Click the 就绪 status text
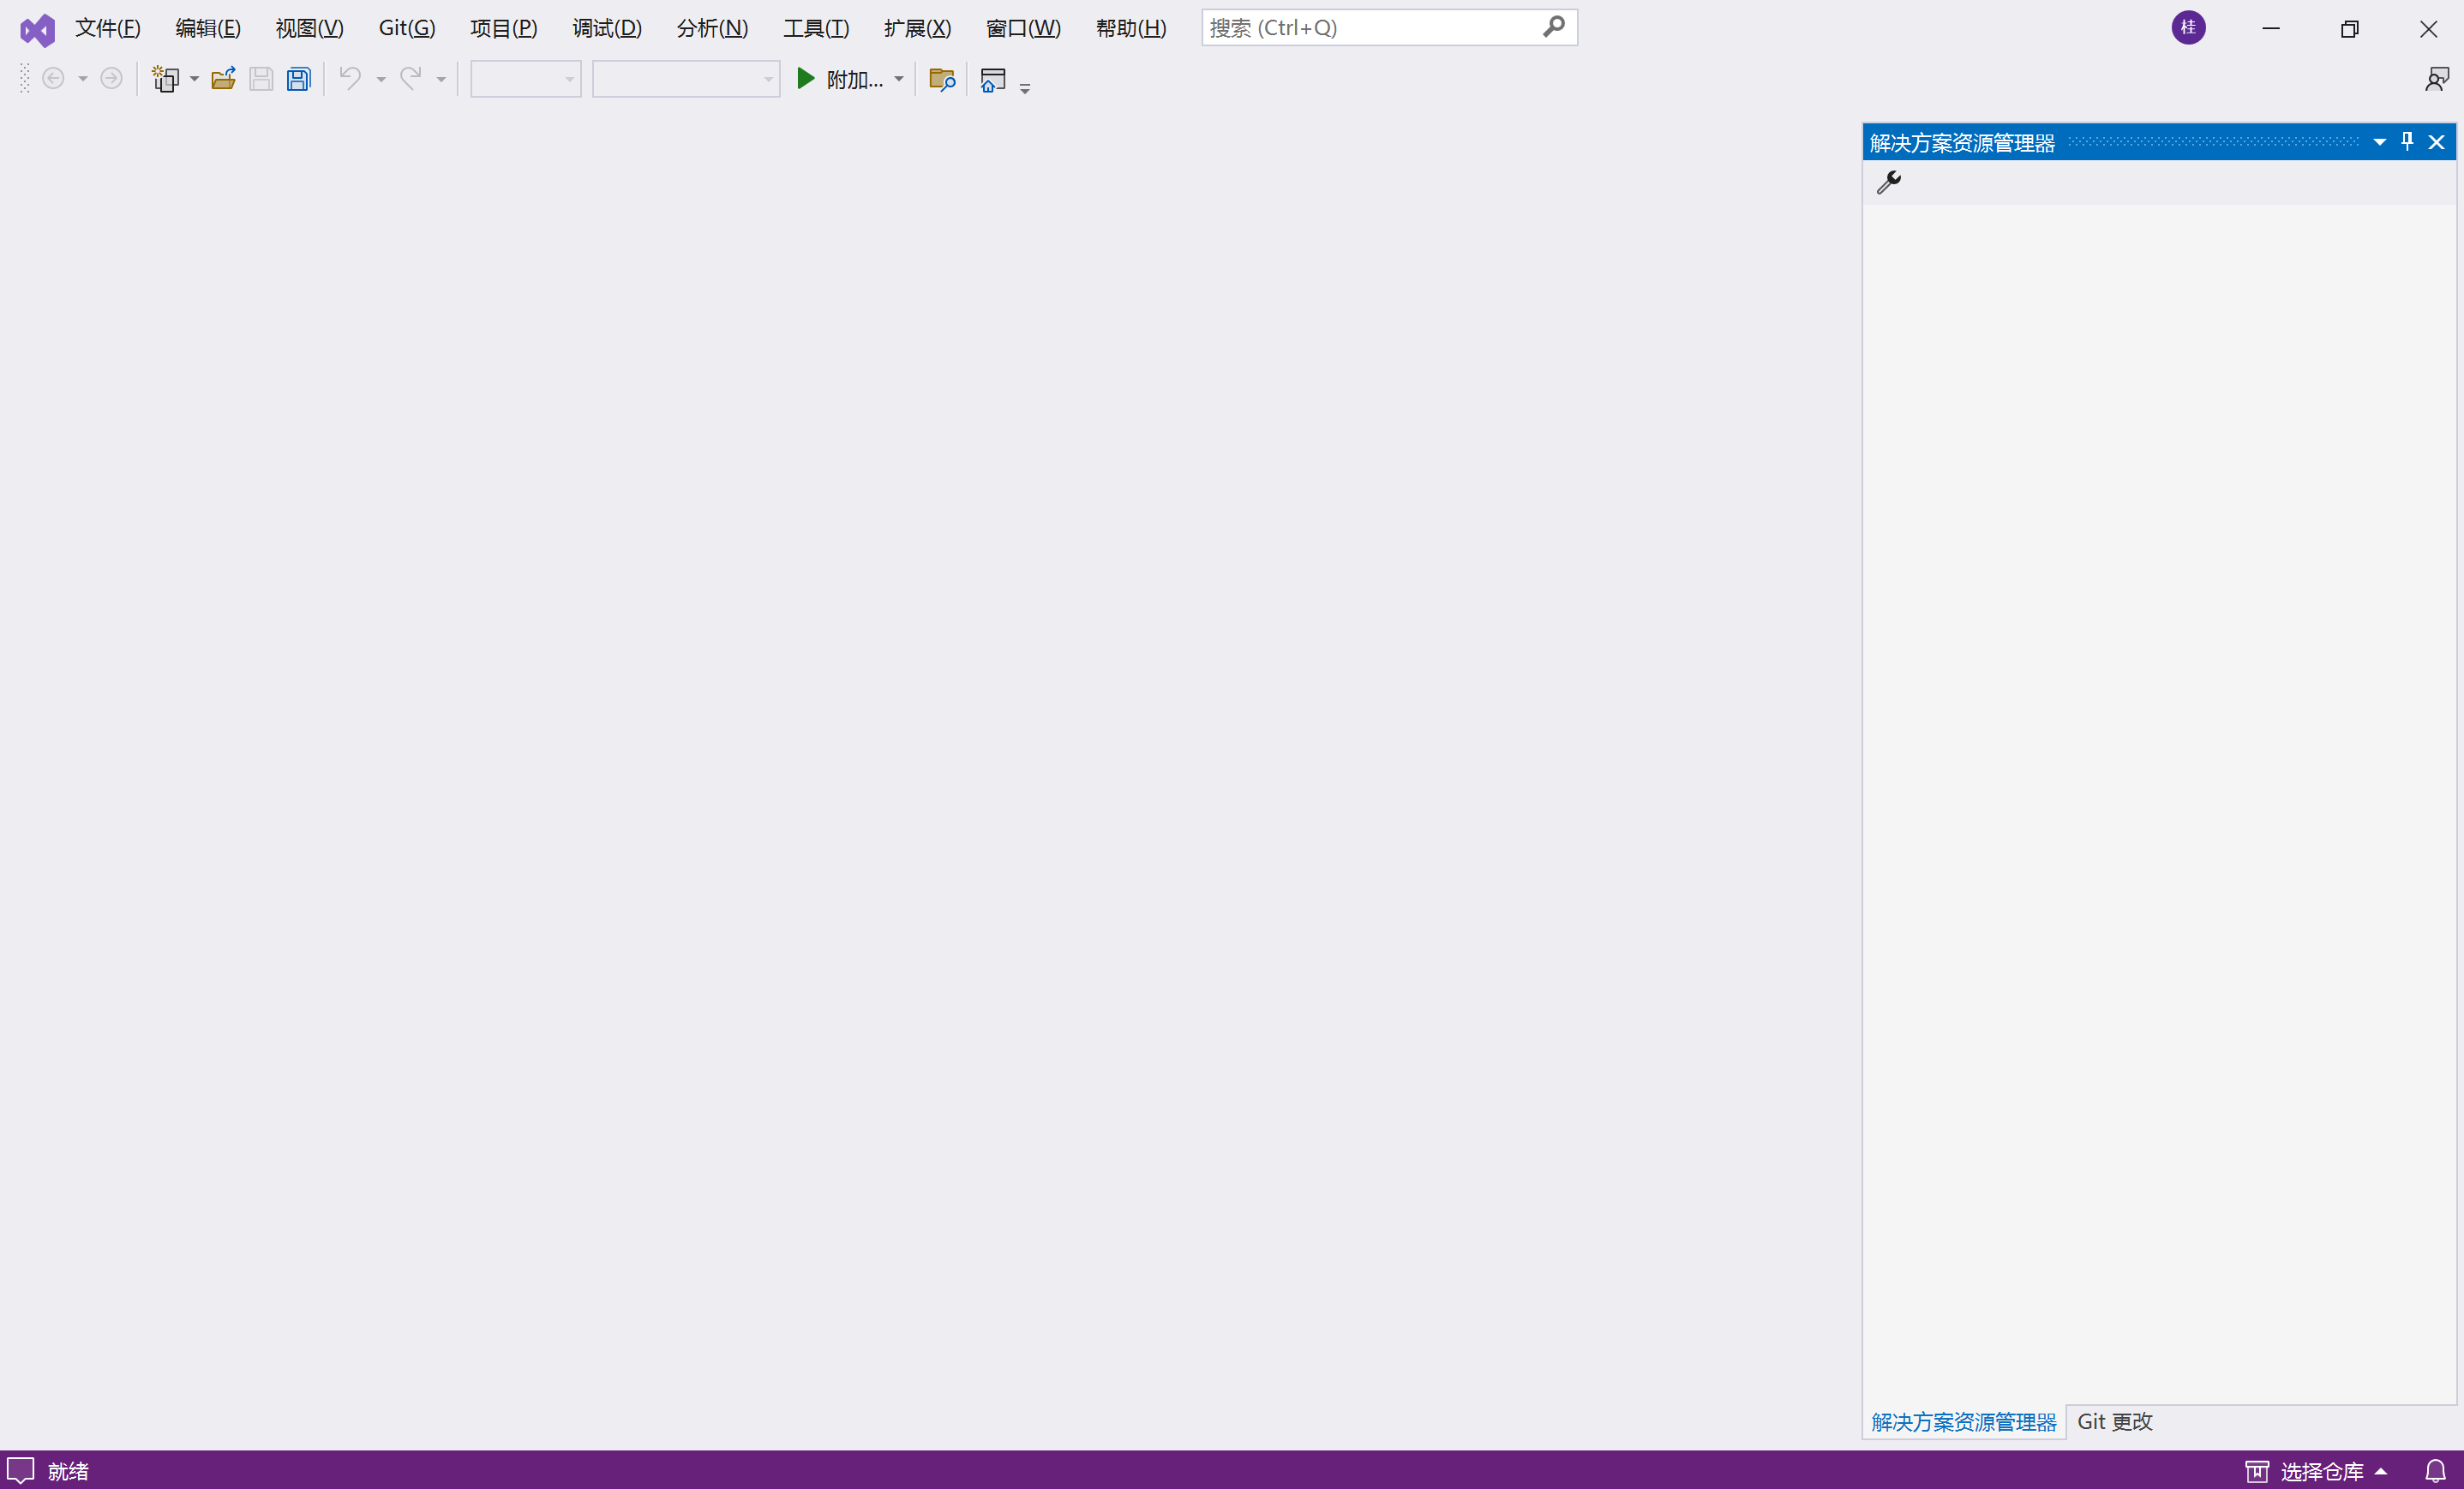The width and height of the screenshot is (2464, 1489). (x=68, y=1471)
